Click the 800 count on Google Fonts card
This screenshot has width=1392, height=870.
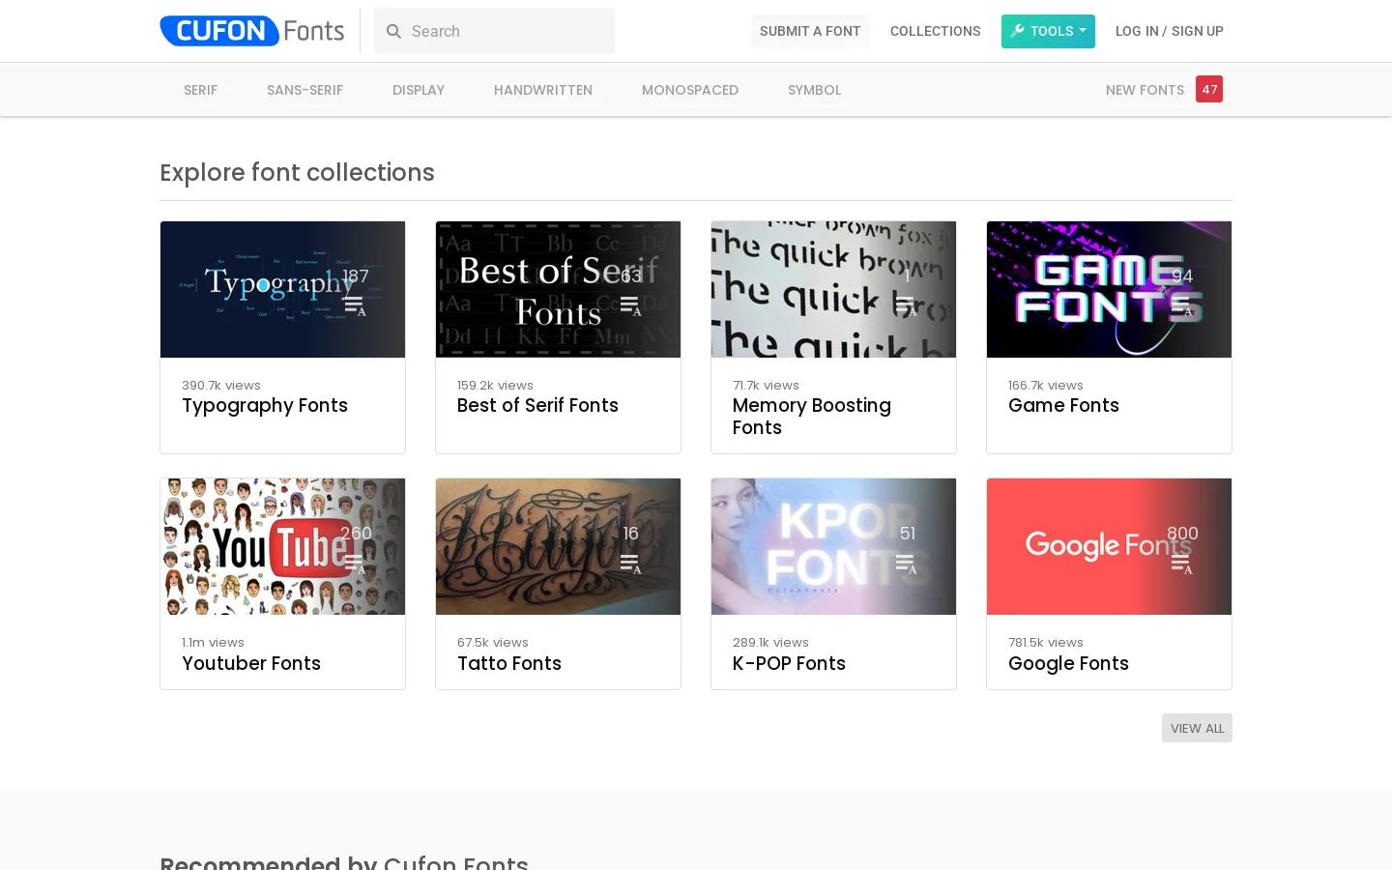[1182, 534]
